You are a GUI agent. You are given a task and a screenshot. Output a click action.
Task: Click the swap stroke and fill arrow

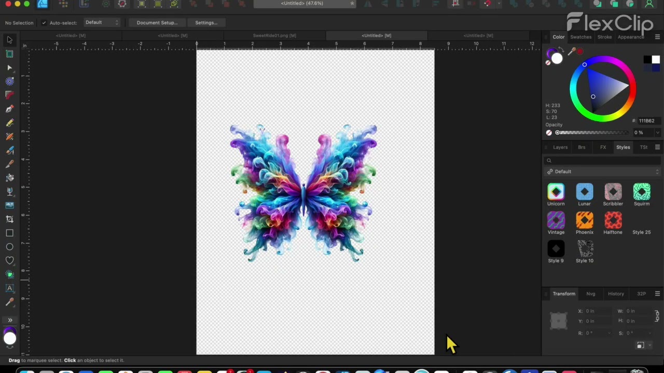click(562, 49)
